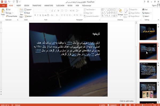This screenshot has height=106, width=160.
Task: Toggle Underline formatting
Action: [40, 15]
